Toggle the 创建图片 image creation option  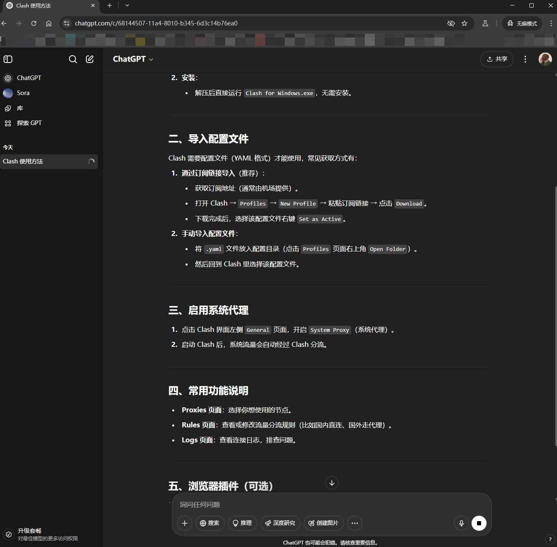(324, 523)
